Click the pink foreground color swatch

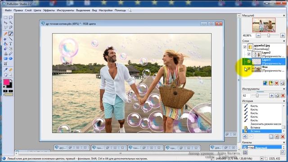6,82
